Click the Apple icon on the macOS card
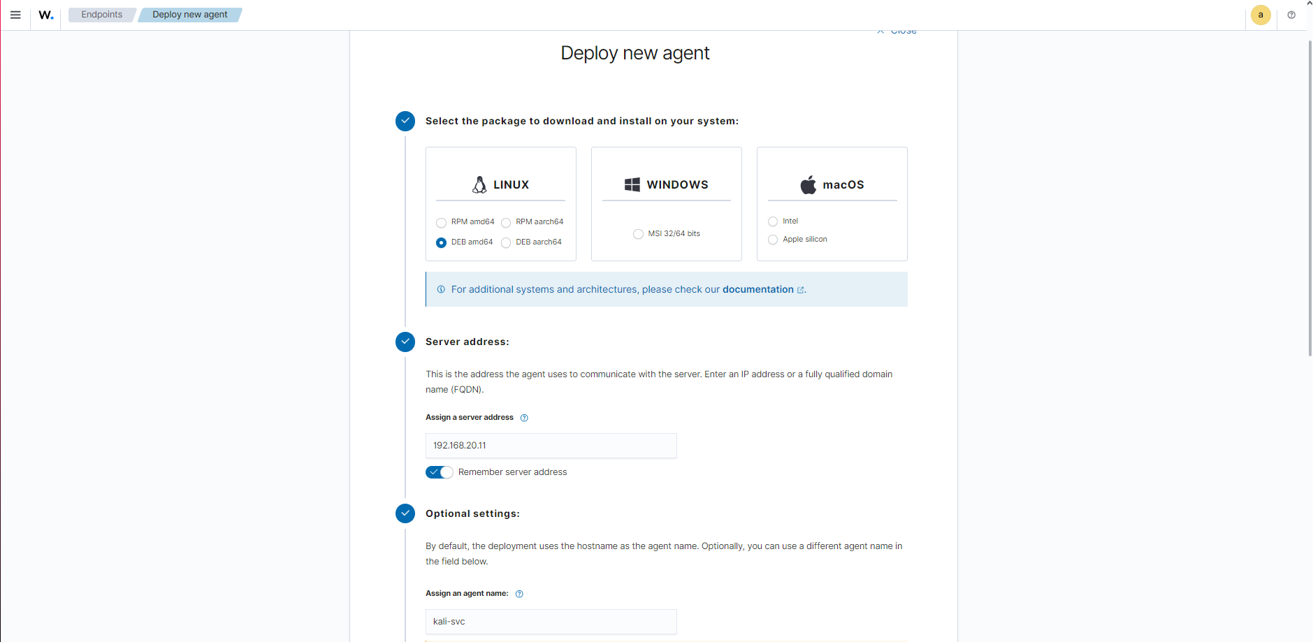The height and width of the screenshot is (642, 1313). coord(808,184)
